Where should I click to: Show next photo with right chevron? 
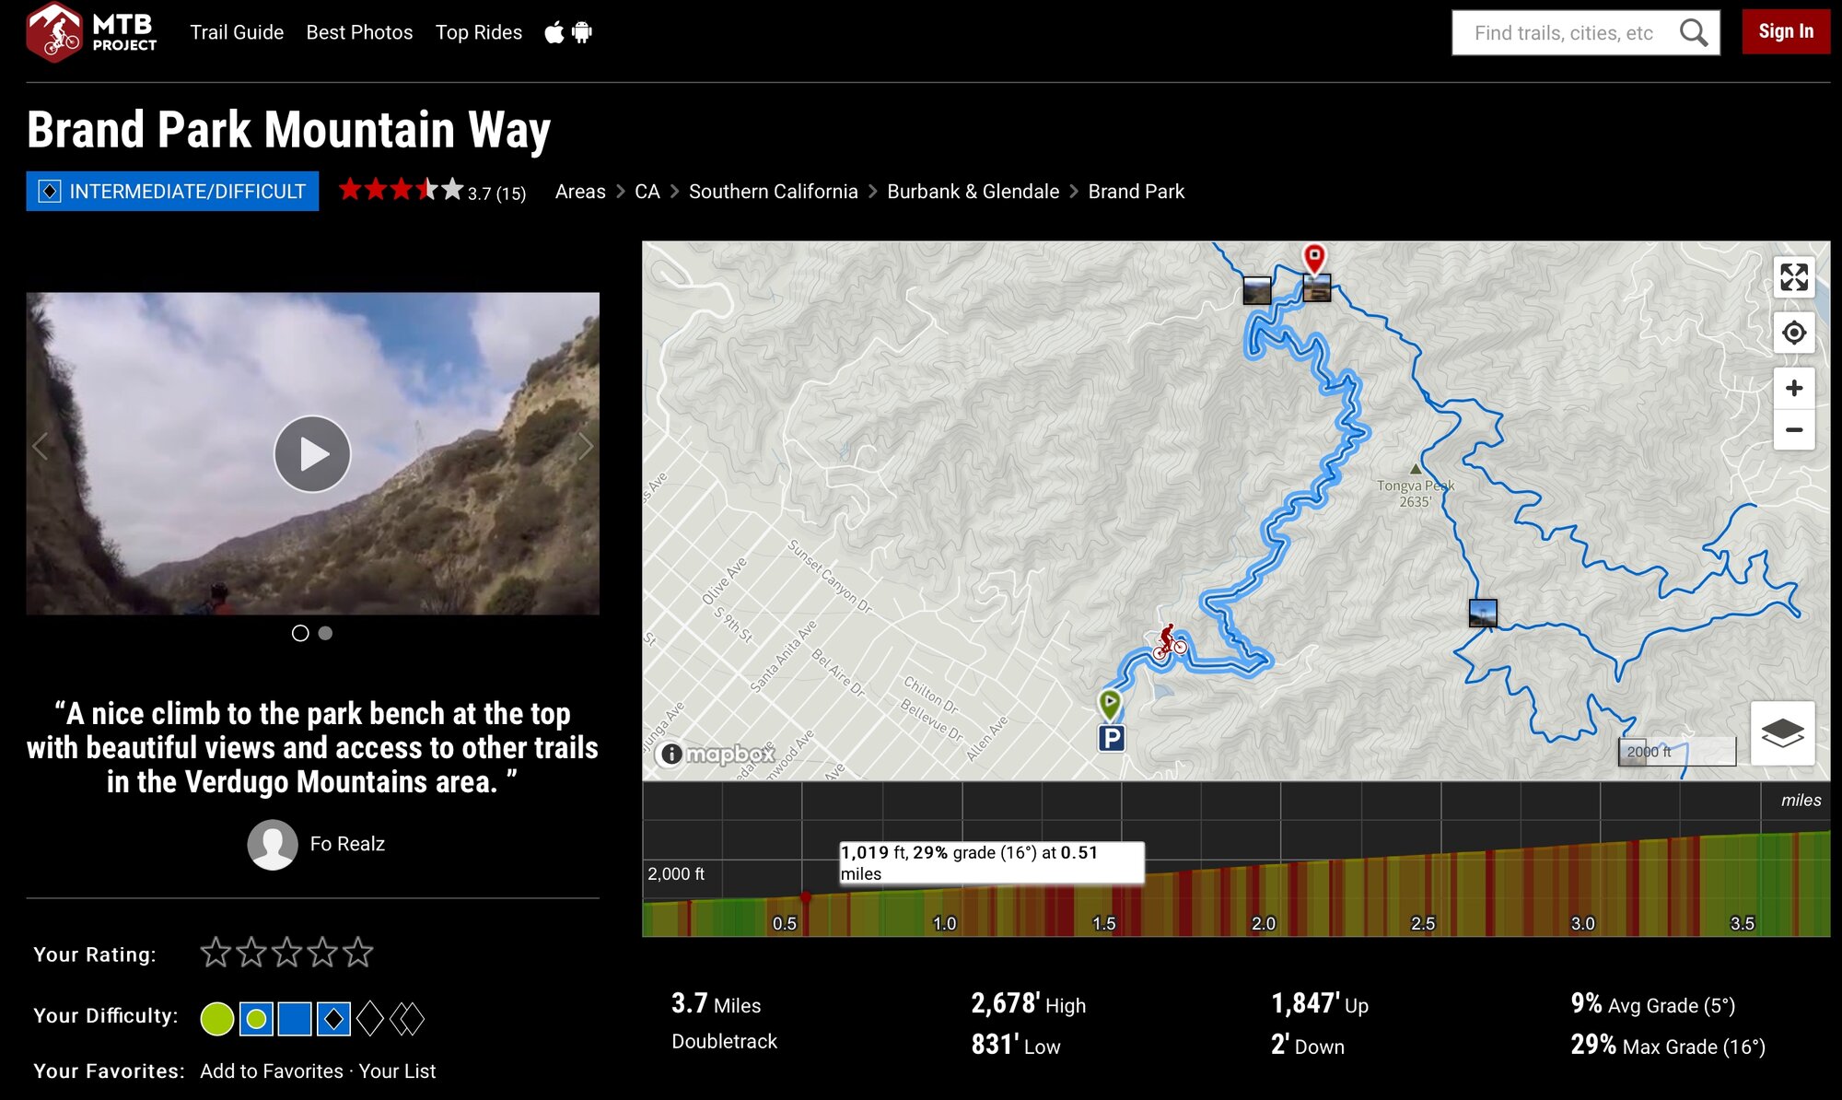pos(586,447)
